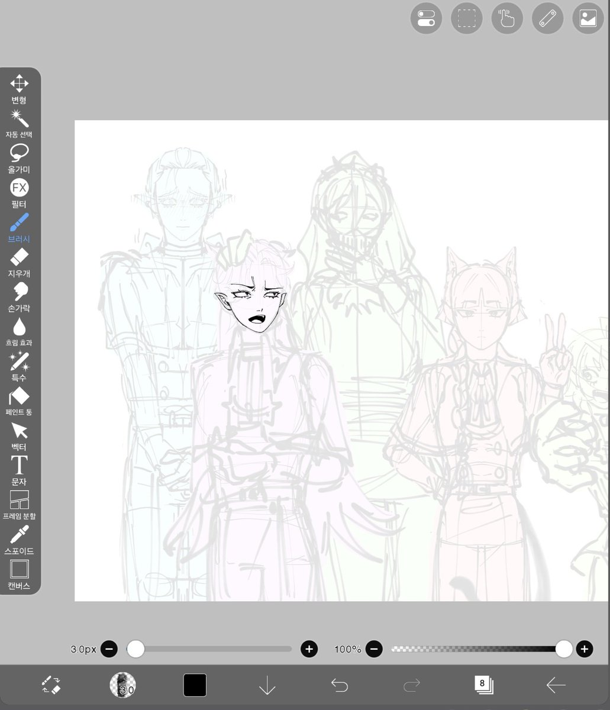Image resolution: width=610 pixels, height=710 pixels.
Task: Increase opacity with plus button
Action: click(584, 649)
